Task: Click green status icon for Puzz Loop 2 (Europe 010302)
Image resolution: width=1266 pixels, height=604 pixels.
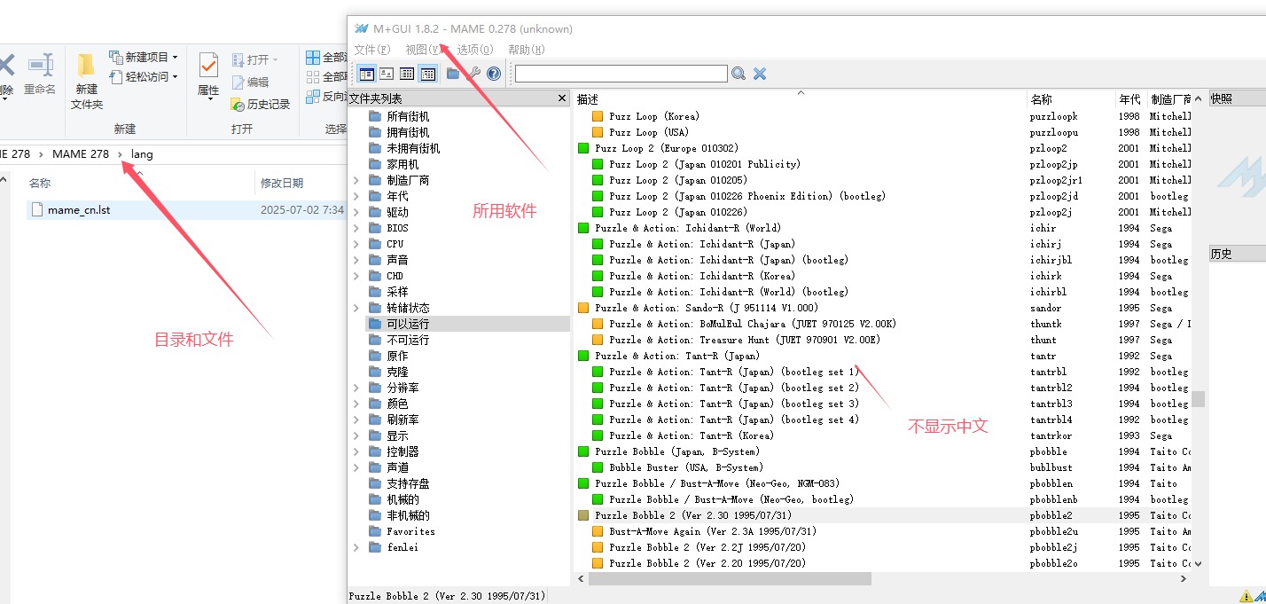Action: pos(583,148)
